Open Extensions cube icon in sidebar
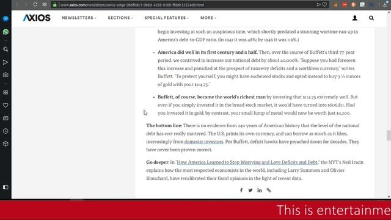 pos(5,144)
